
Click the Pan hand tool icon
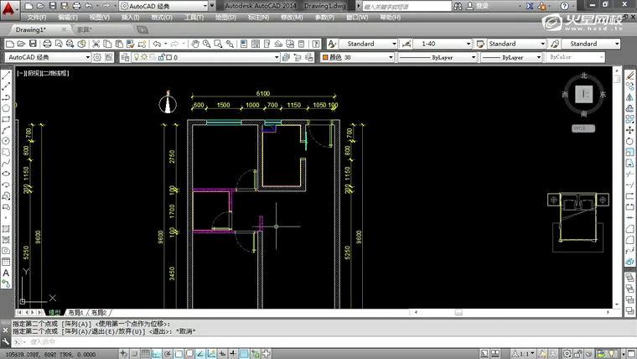point(194,44)
